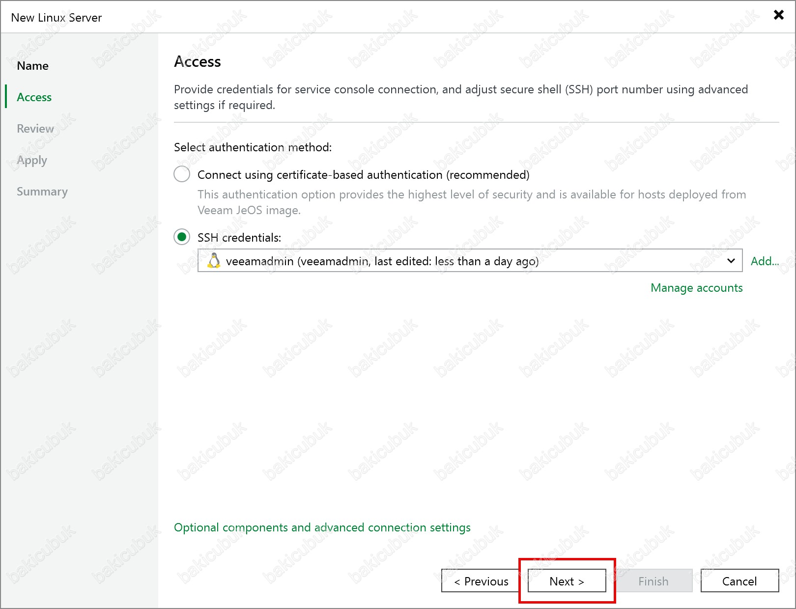This screenshot has height=609, width=796.
Task: Select certificate-based authentication radio button
Action: pyautogui.click(x=182, y=174)
